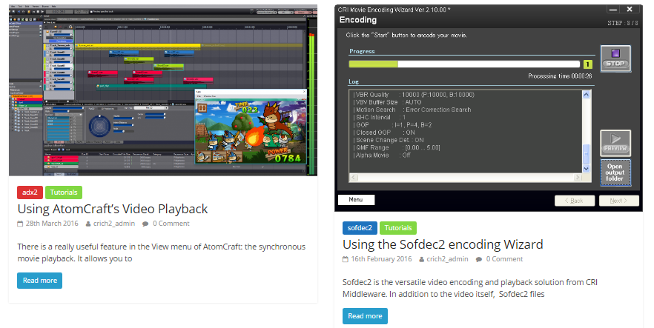Click the 'SHC Interval : 1' log line
The image size is (654, 328).
(x=379, y=118)
